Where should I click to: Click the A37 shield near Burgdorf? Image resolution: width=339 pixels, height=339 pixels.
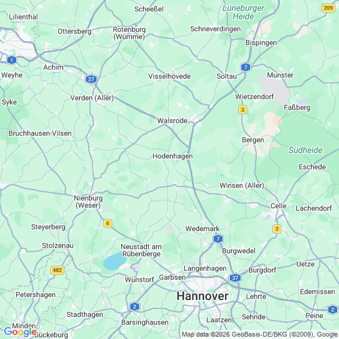[235, 278]
